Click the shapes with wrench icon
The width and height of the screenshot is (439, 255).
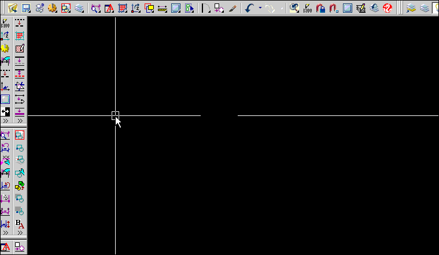(x=20, y=173)
